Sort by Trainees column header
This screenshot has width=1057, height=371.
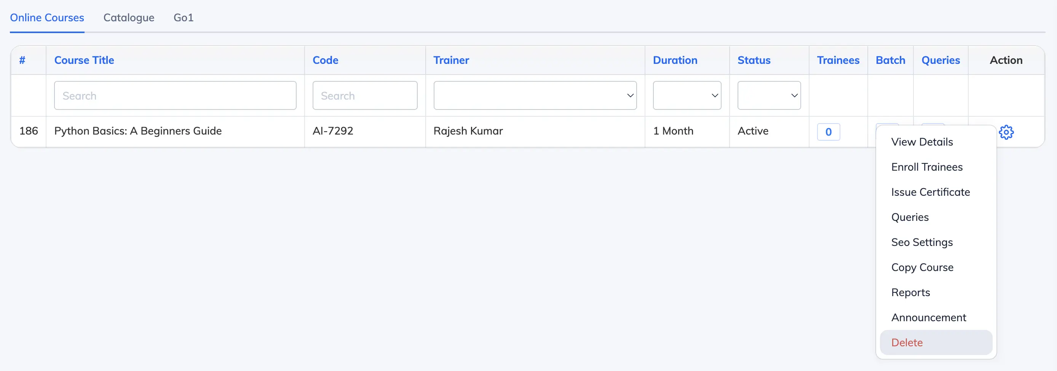pos(838,60)
